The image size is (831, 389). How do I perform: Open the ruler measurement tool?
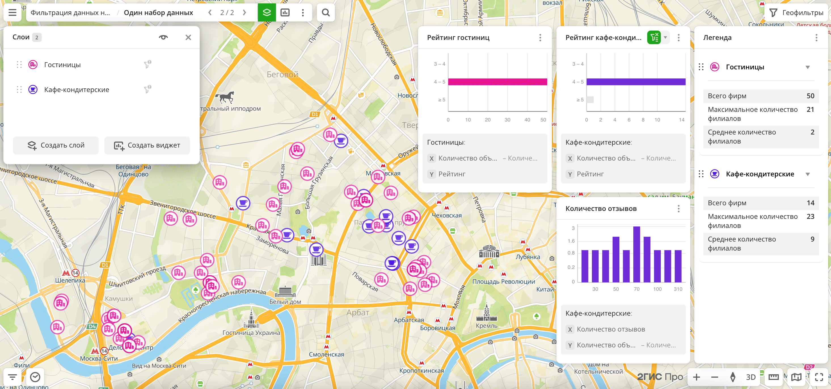point(773,377)
